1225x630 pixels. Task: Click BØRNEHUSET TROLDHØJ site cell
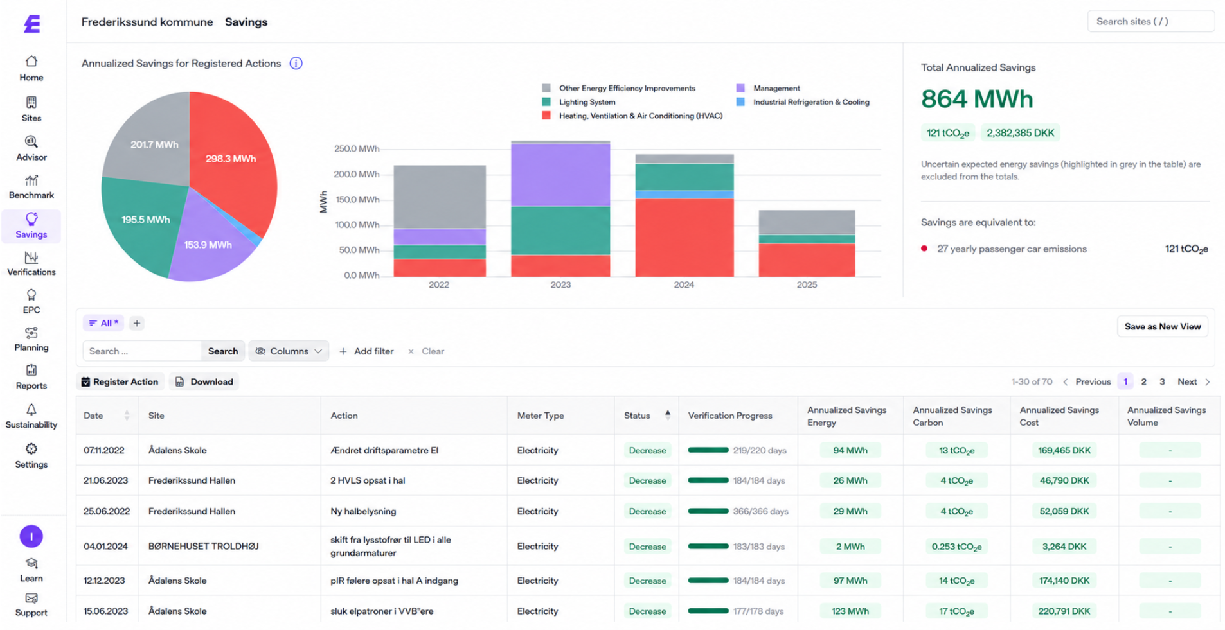click(204, 547)
